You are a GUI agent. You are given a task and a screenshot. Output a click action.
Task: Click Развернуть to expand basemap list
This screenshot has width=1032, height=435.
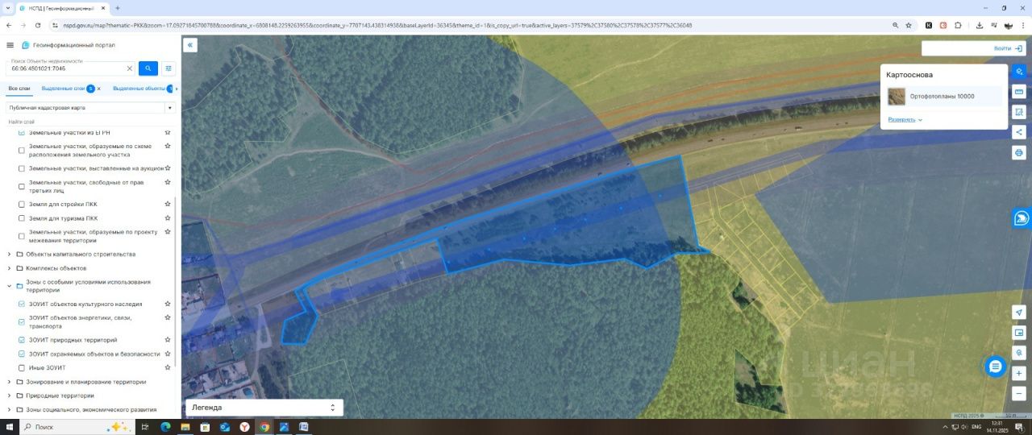[x=905, y=119]
